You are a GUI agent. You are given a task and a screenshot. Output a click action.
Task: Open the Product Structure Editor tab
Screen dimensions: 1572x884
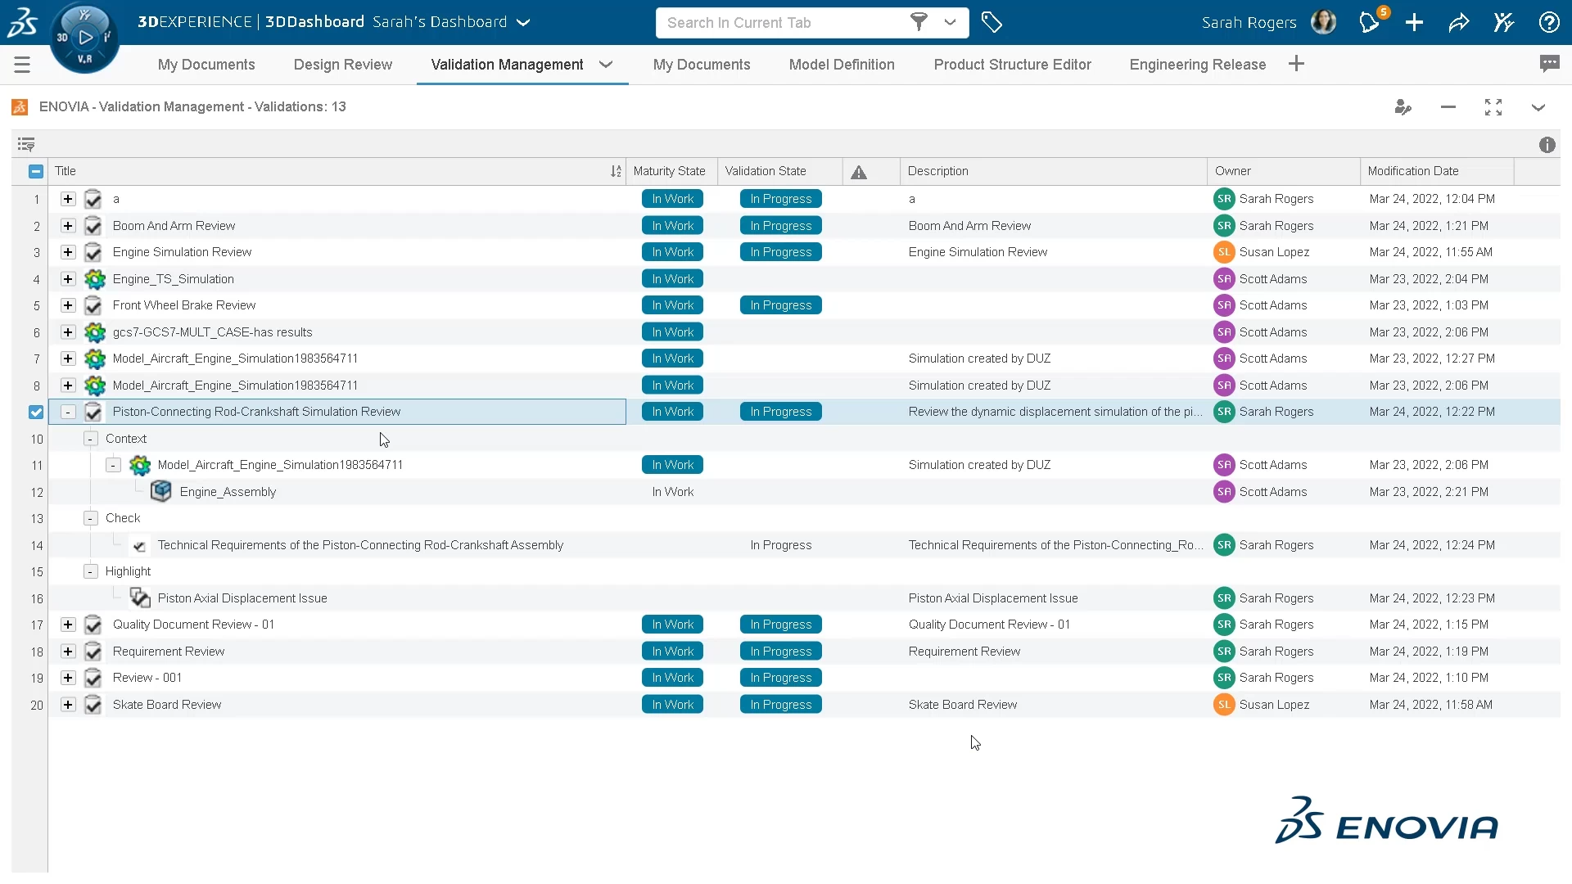(x=1012, y=65)
